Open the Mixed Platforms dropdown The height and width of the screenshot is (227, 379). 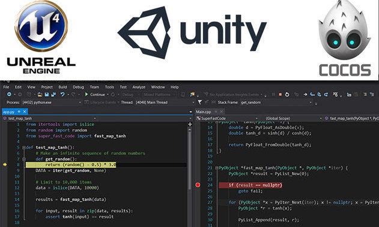[x=159, y=94]
